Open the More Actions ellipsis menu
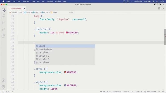 163,9
